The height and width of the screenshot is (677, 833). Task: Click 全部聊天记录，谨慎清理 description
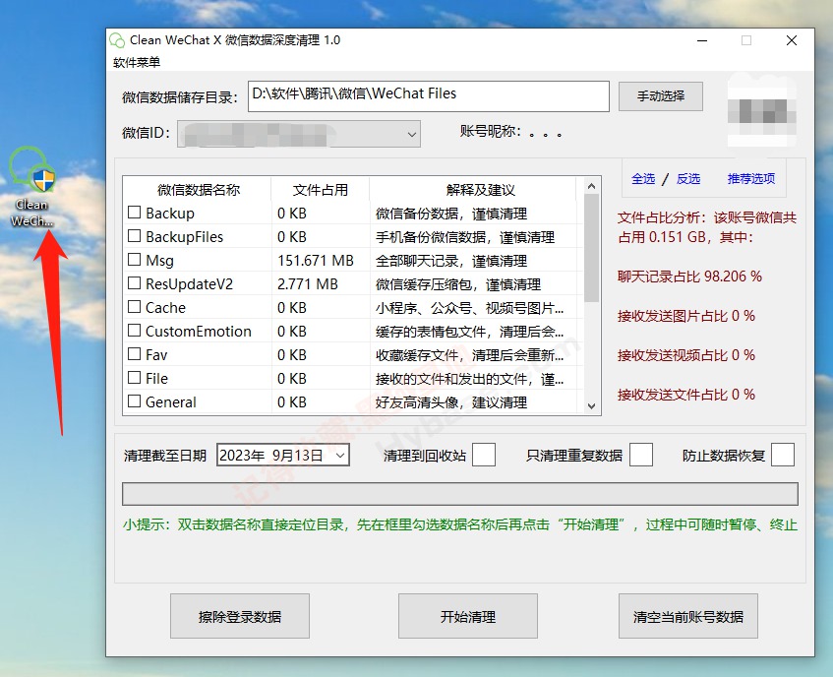pyautogui.click(x=451, y=261)
